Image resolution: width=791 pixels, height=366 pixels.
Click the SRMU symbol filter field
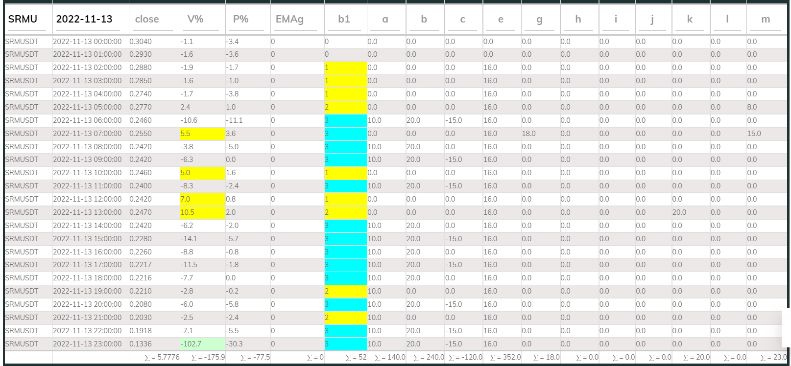(x=27, y=20)
